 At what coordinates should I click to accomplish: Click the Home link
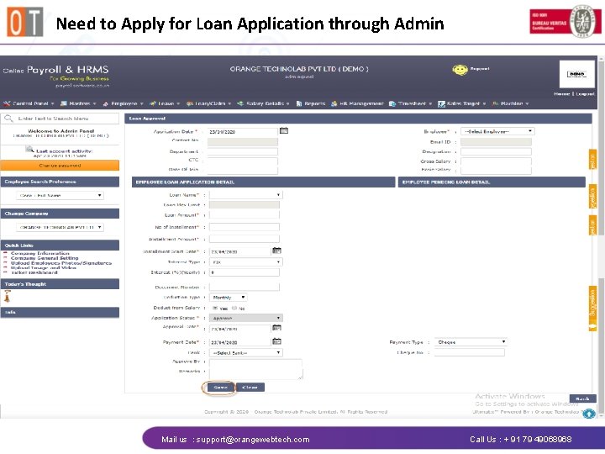click(x=561, y=94)
